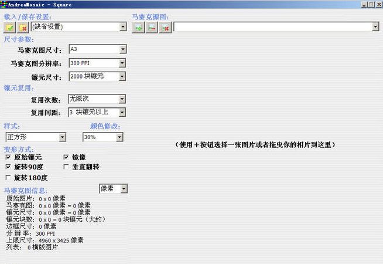
Task: Click the delete settings icon with red X
Action: pos(23,27)
